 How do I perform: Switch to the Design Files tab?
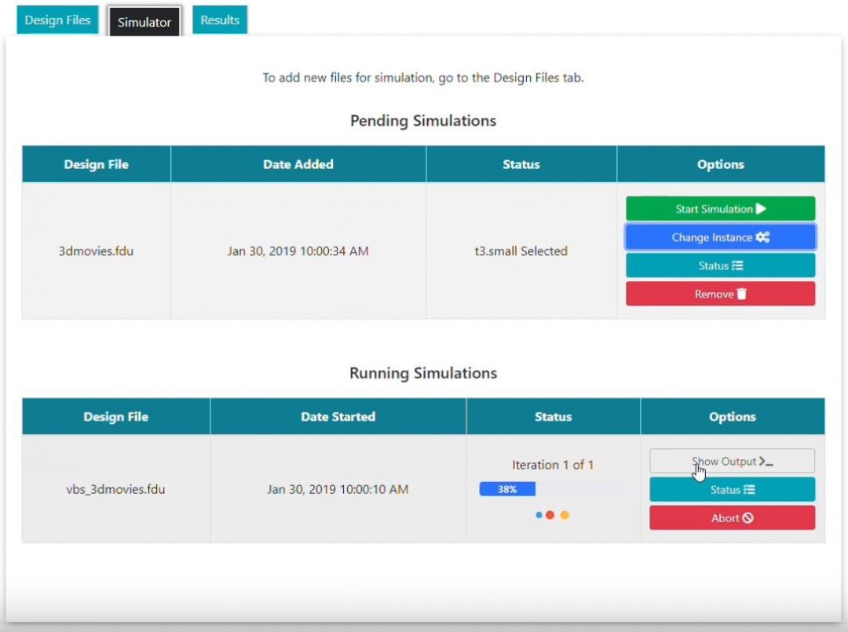click(x=57, y=20)
